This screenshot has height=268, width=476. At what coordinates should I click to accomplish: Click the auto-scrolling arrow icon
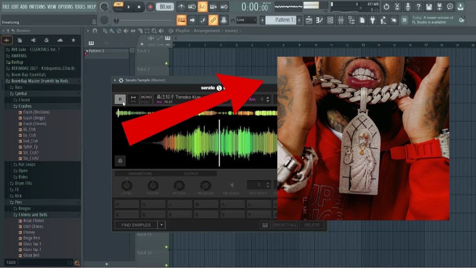(192, 20)
